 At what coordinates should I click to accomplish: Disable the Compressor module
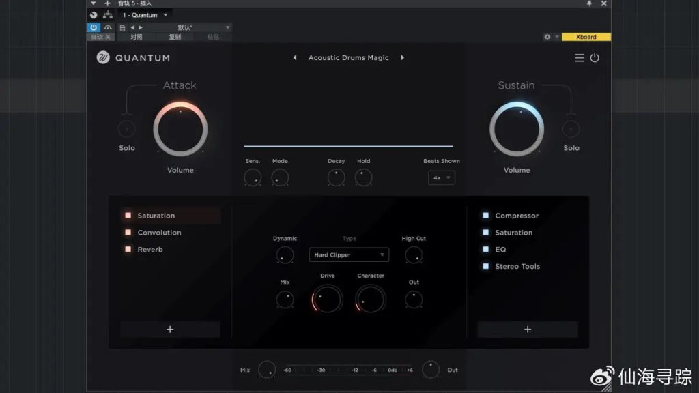point(485,216)
